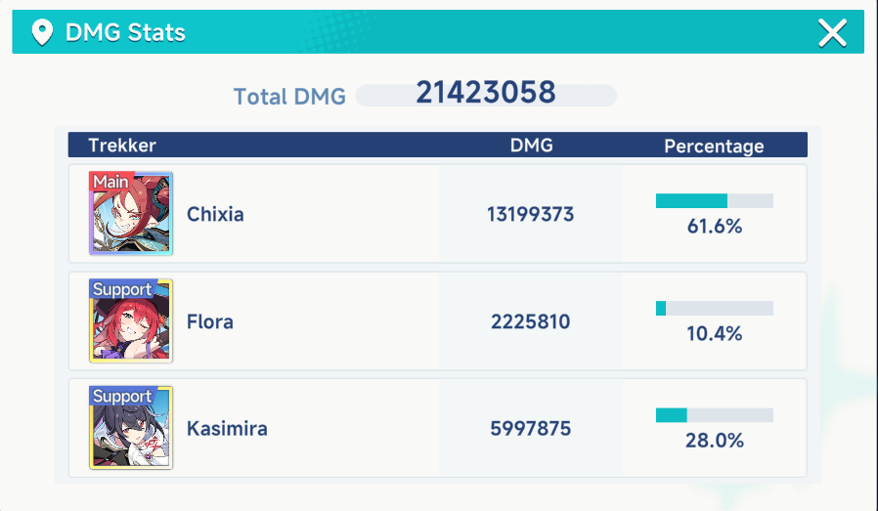
Task: Click the Support tag on Kasimira
Action: 122,397
